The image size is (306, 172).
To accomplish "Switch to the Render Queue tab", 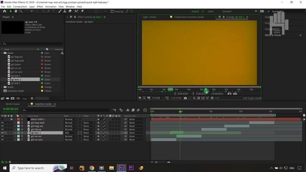I will click(13, 104).
